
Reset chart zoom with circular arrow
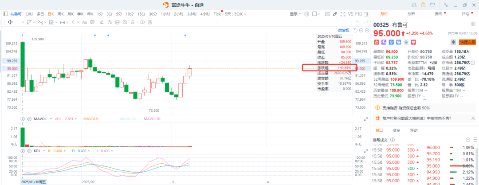(x=356, y=30)
